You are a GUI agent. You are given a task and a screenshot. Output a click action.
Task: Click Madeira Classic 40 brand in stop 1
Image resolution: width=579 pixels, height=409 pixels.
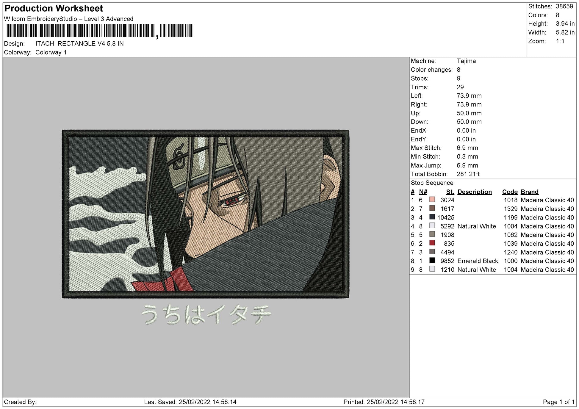(x=547, y=200)
